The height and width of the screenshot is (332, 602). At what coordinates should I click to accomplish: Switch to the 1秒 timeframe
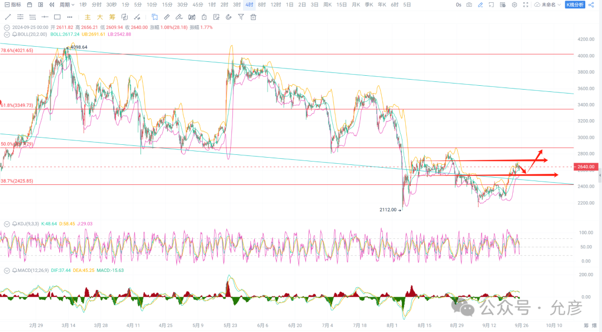[83, 4]
